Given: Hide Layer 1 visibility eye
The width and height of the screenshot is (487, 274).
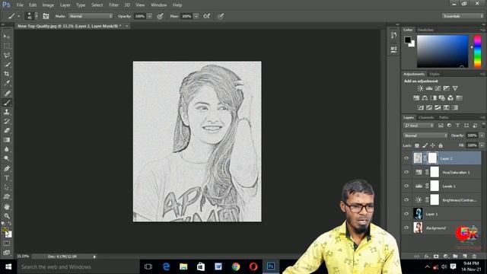Looking at the screenshot, I should coord(406,214).
